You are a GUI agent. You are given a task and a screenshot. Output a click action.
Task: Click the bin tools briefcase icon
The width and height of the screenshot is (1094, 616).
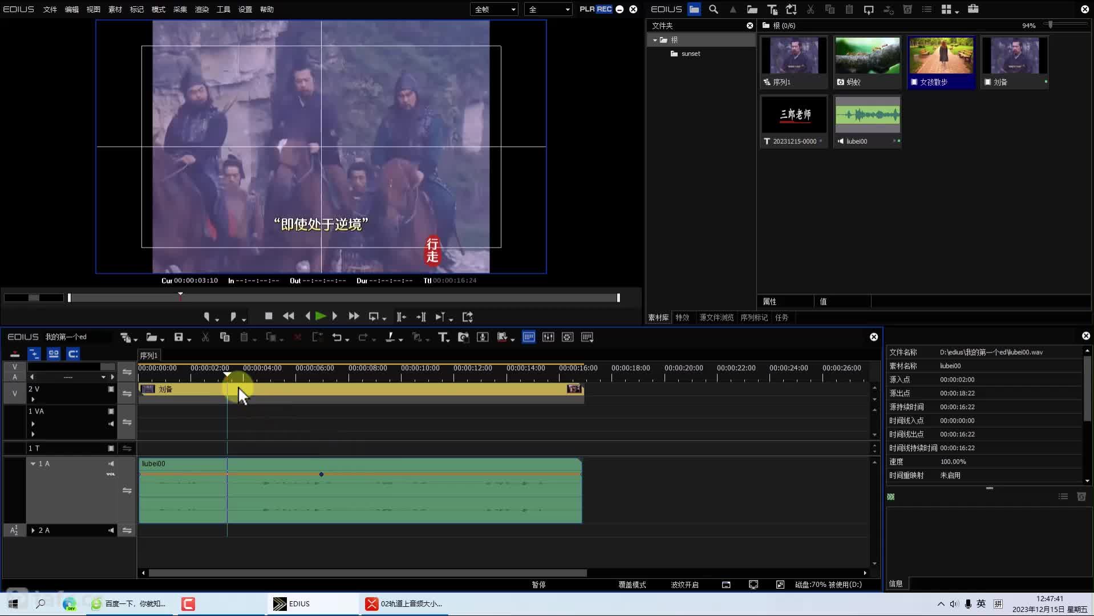pyautogui.click(x=973, y=9)
